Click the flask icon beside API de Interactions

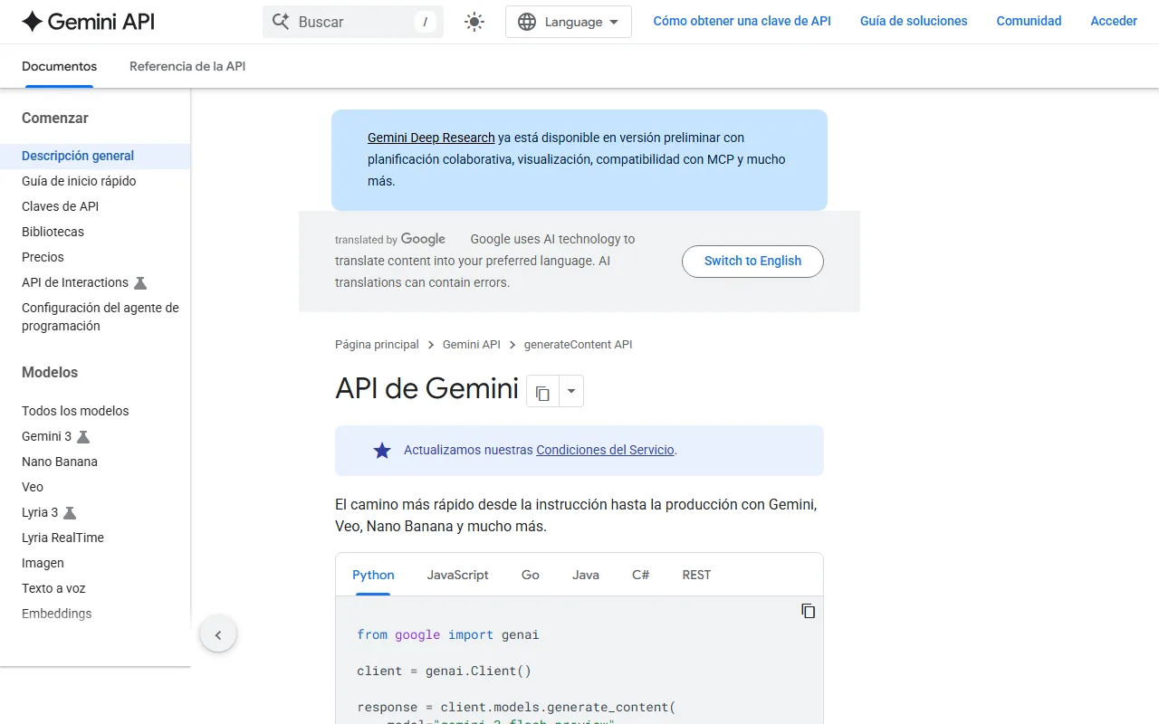click(x=140, y=282)
